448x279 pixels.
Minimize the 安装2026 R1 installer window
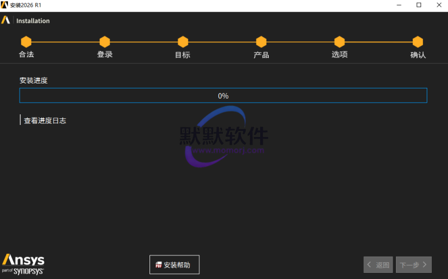click(398, 5)
